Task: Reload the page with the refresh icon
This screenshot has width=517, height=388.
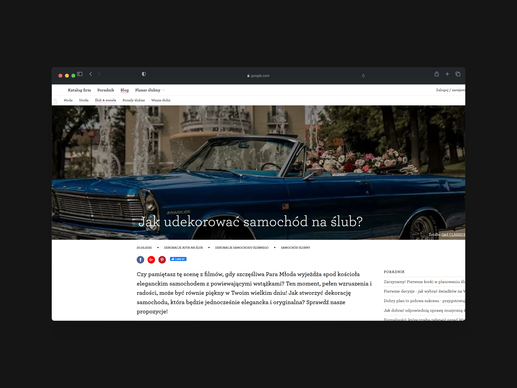Action: pos(363,76)
